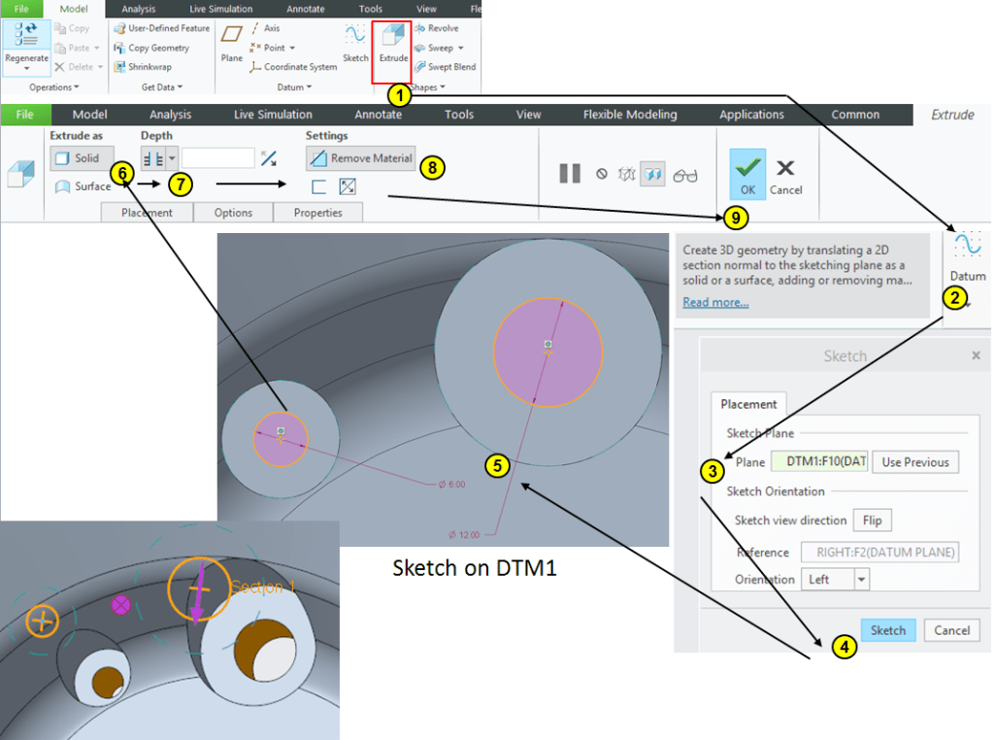This screenshot has height=740, width=994.
Task: Open the Flexible Modeling ribbon tab
Action: (629, 115)
